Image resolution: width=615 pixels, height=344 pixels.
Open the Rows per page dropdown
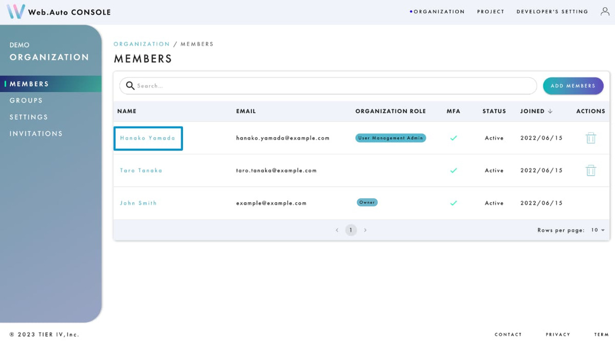598,230
